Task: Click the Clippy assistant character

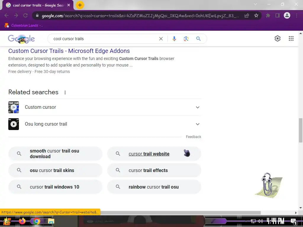Action: [268, 185]
